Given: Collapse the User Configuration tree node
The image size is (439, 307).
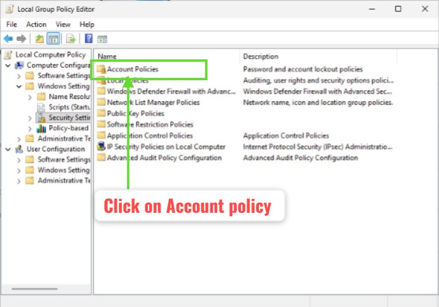Looking at the screenshot, I should pyautogui.click(x=8, y=149).
